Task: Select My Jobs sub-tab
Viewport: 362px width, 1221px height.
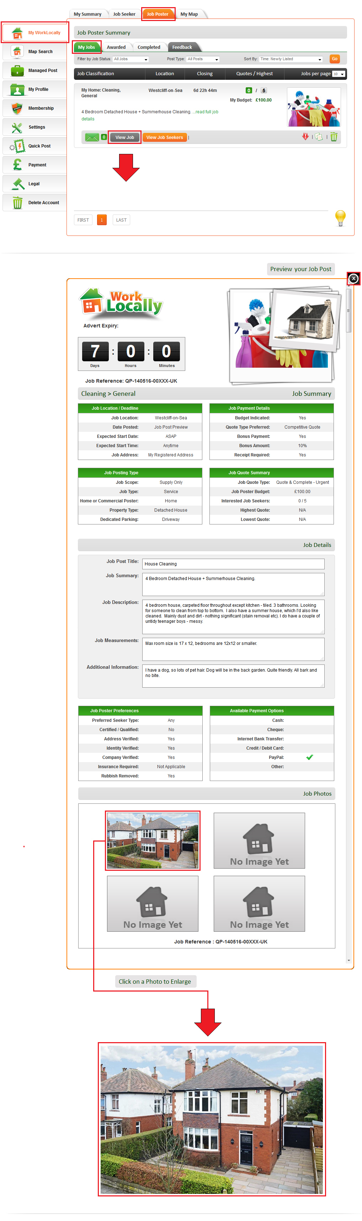Action: [87, 47]
